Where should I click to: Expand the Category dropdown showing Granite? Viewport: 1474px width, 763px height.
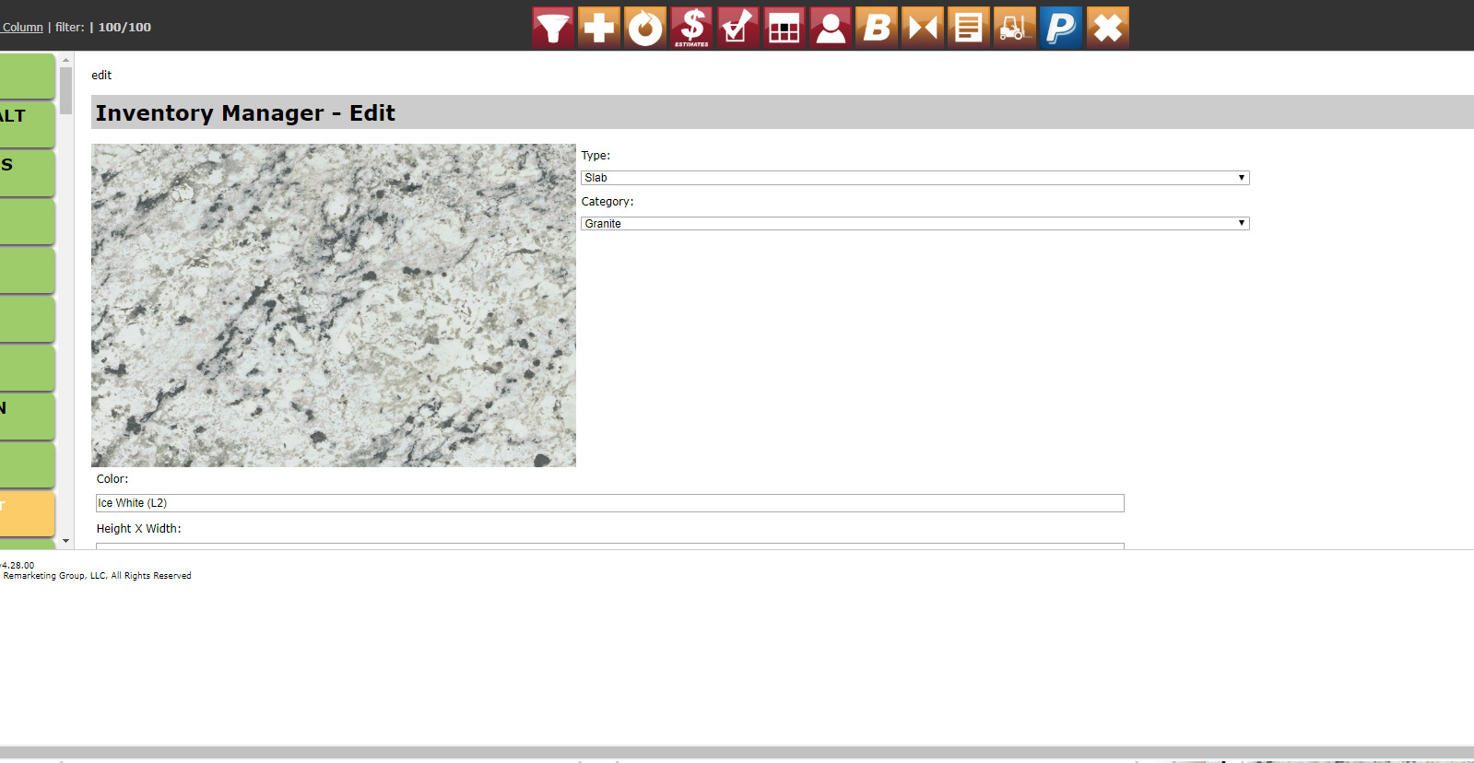click(914, 224)
